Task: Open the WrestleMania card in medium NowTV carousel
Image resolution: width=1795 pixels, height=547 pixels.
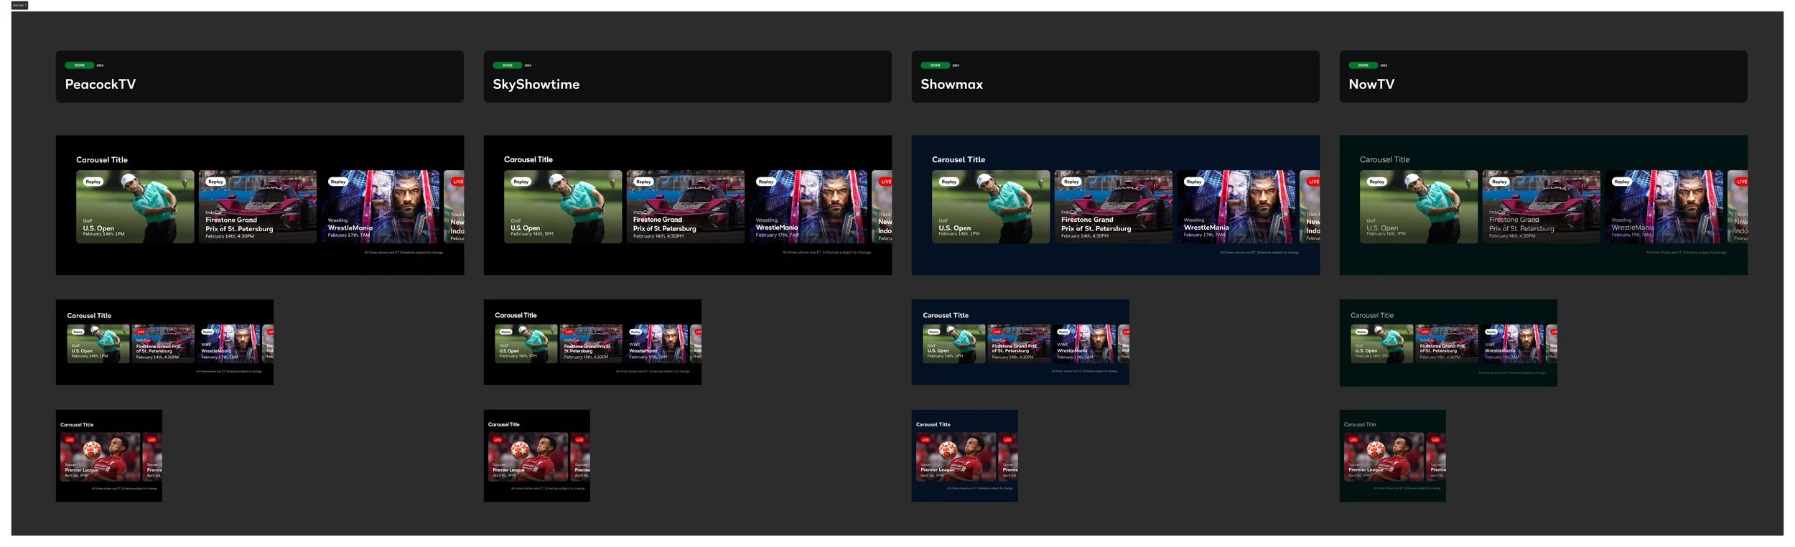Action: coord(1511,344)
